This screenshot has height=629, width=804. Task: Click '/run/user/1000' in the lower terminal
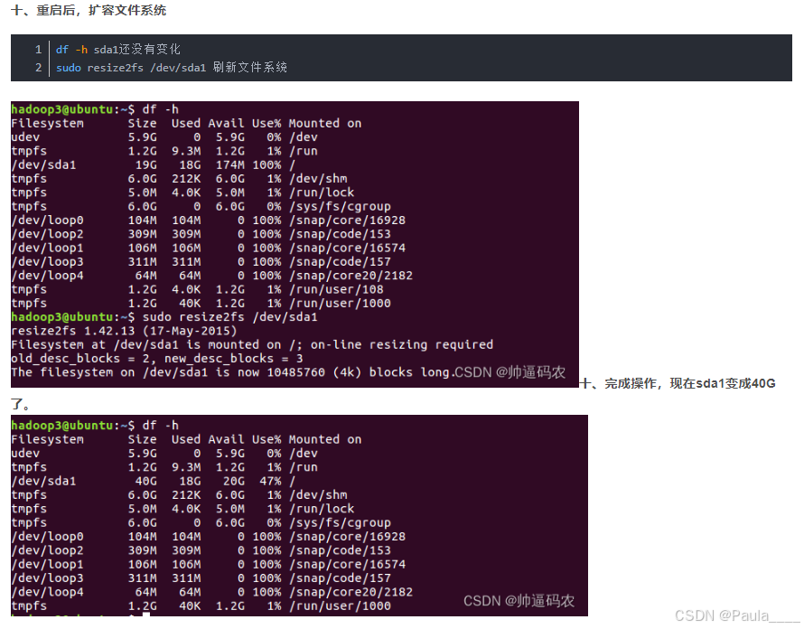pyautogui.click(x=340, y=606)
